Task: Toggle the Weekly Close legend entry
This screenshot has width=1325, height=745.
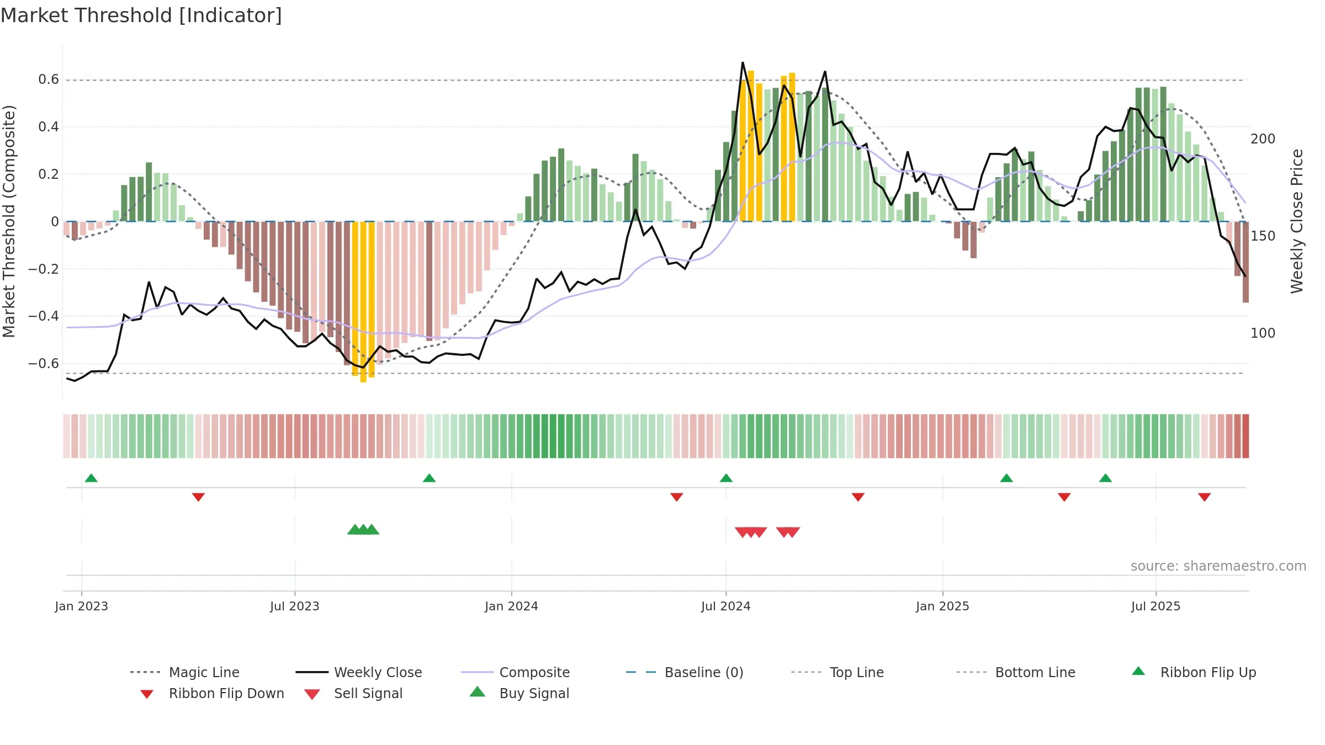Action: pyautogui.click(x=359, y=673)
